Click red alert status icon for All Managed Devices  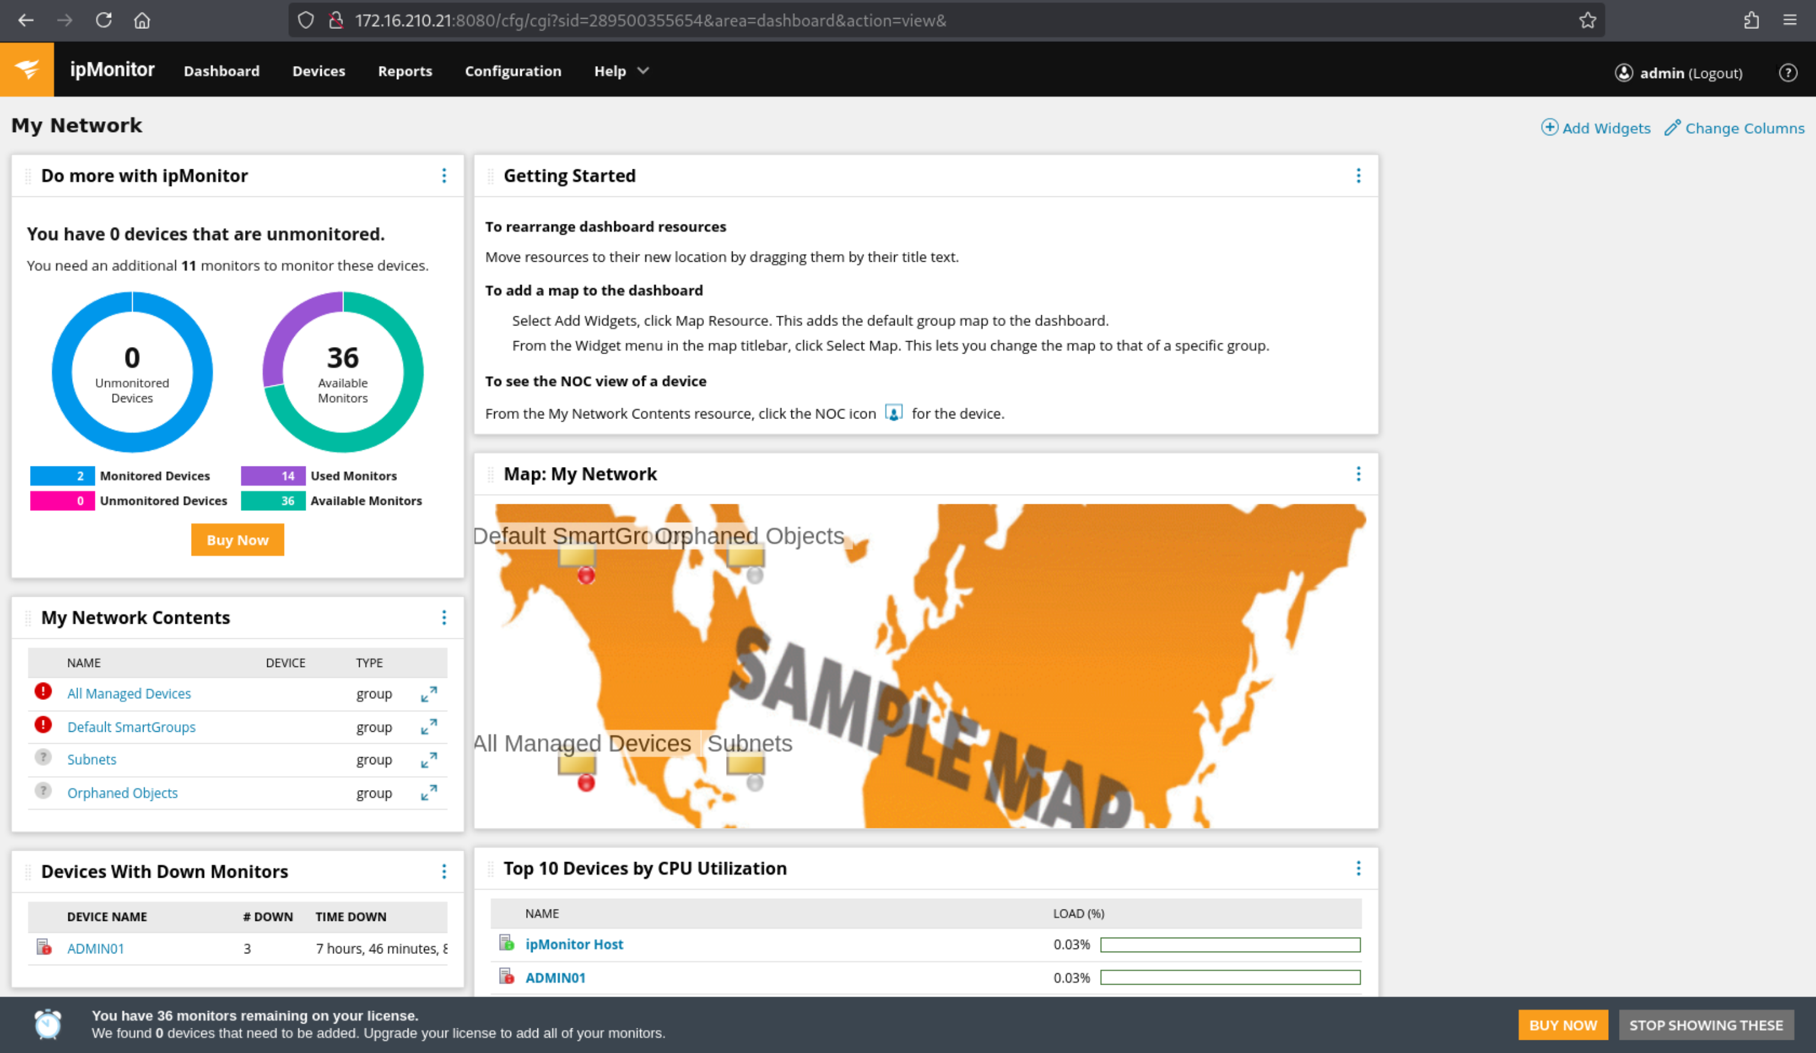click(43, 692)
